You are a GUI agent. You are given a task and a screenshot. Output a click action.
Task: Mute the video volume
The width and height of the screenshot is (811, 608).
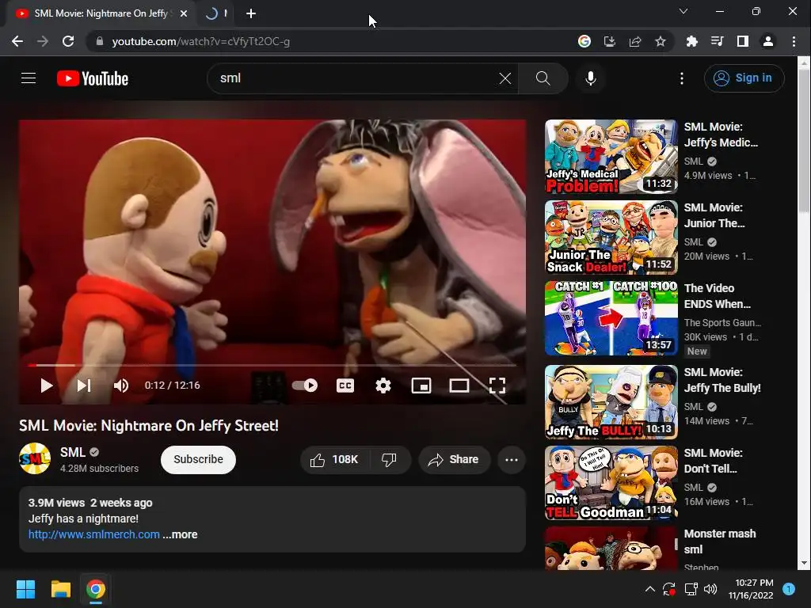121,386
